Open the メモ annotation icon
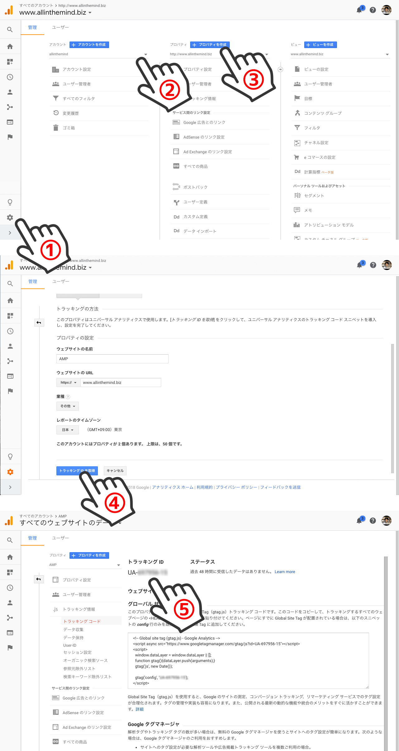Viewport: 399px width, 751px height. [x=297, y=210]
